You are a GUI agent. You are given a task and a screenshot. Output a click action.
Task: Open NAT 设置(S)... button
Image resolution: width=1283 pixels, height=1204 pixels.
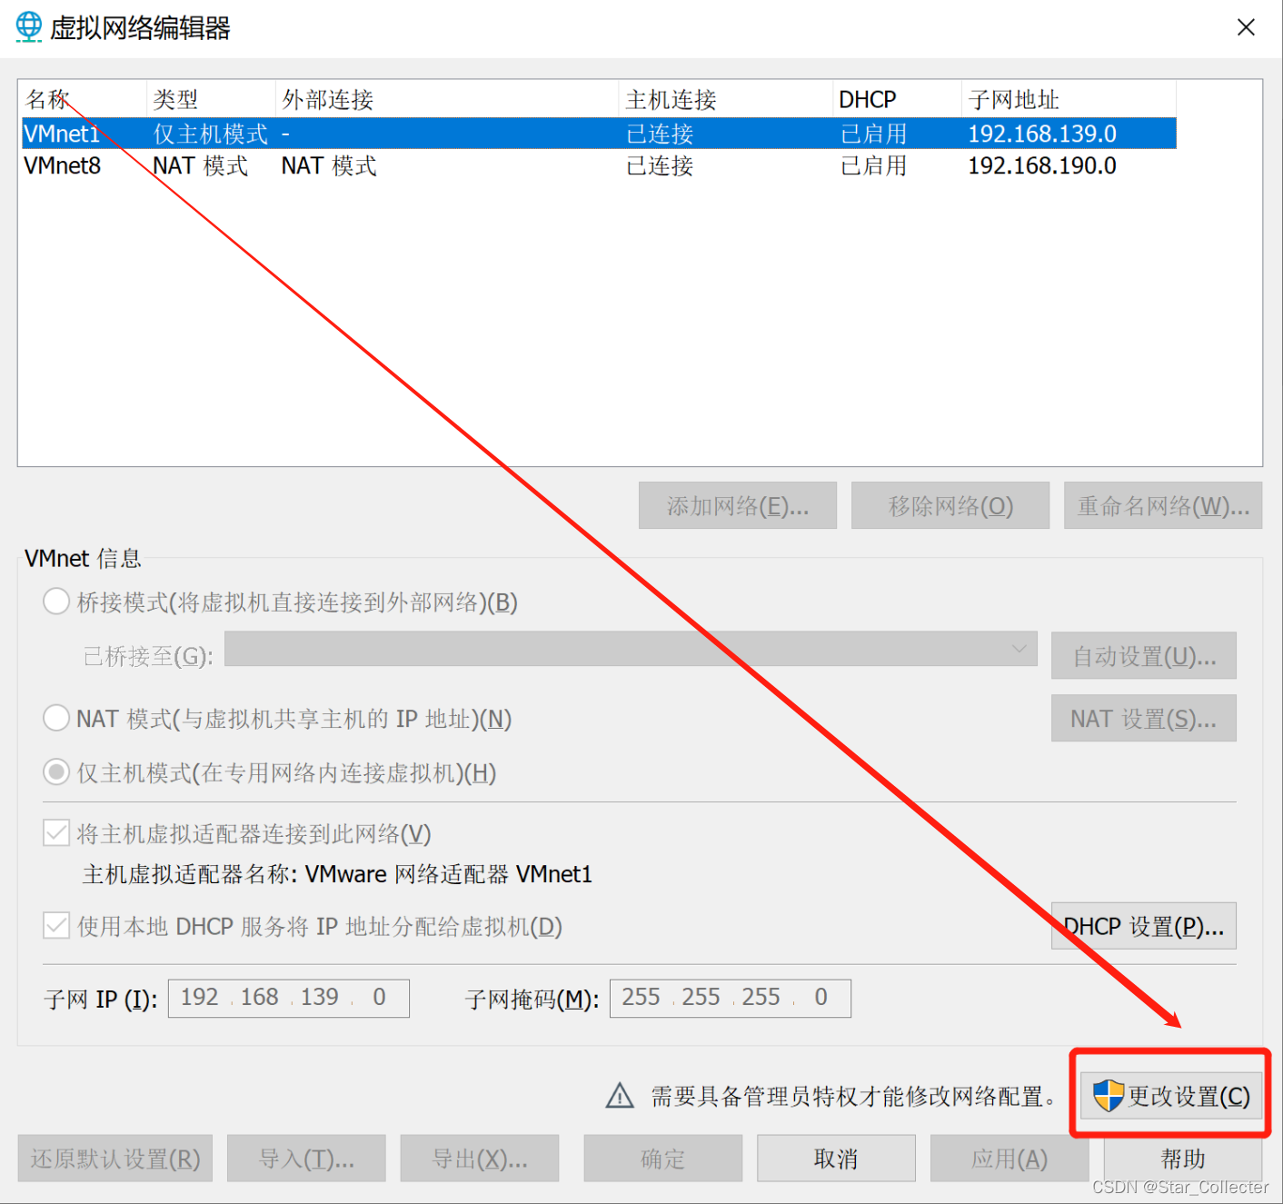[x=1144, y=718]
